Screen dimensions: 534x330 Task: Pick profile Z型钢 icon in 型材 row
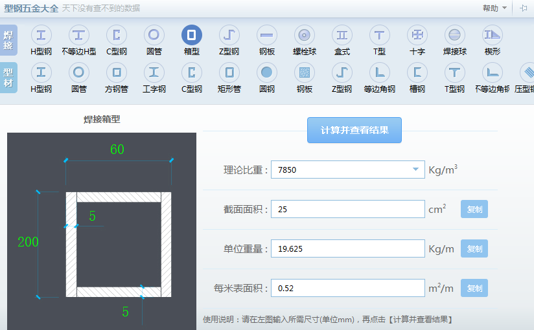pos(342,72)
